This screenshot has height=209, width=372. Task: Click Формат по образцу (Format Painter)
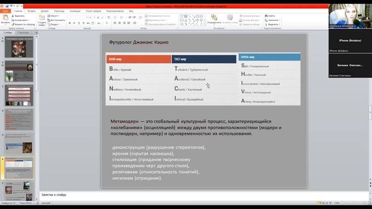coord(23,24)
